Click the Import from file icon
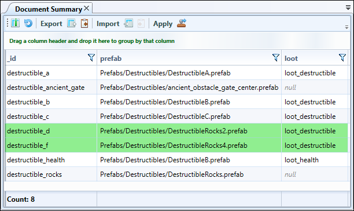Image resolution: width=354 pixels, height=211 pixels. (x=128, y=23)
